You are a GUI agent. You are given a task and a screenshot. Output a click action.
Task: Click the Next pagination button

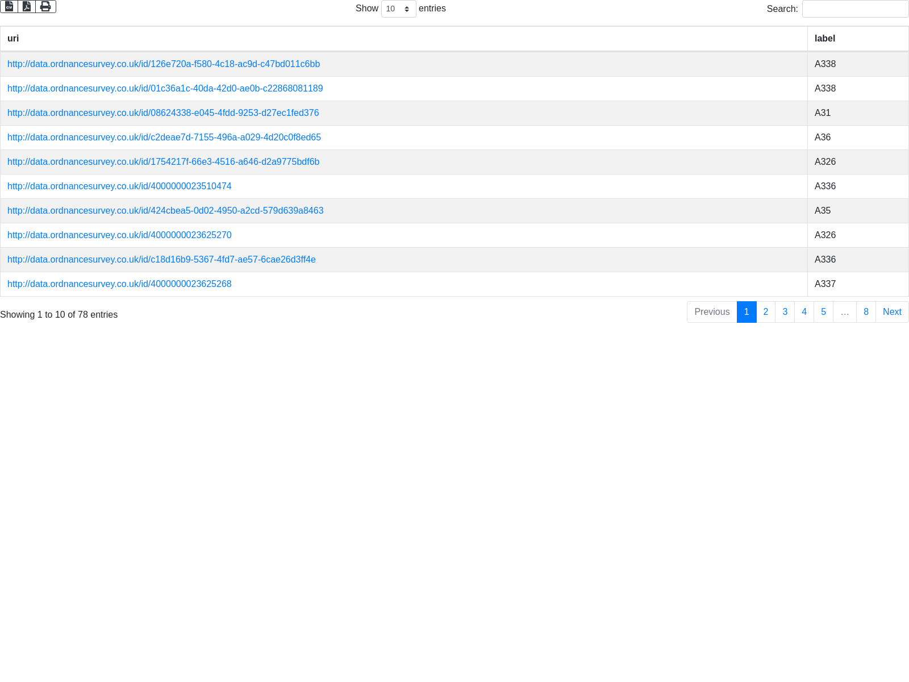[x=891, y=312]
